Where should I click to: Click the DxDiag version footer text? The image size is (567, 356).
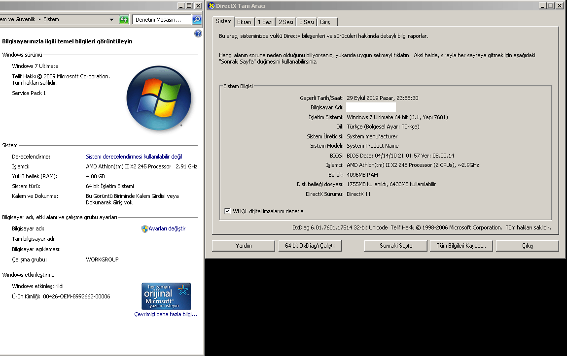[x=422, y=227]
